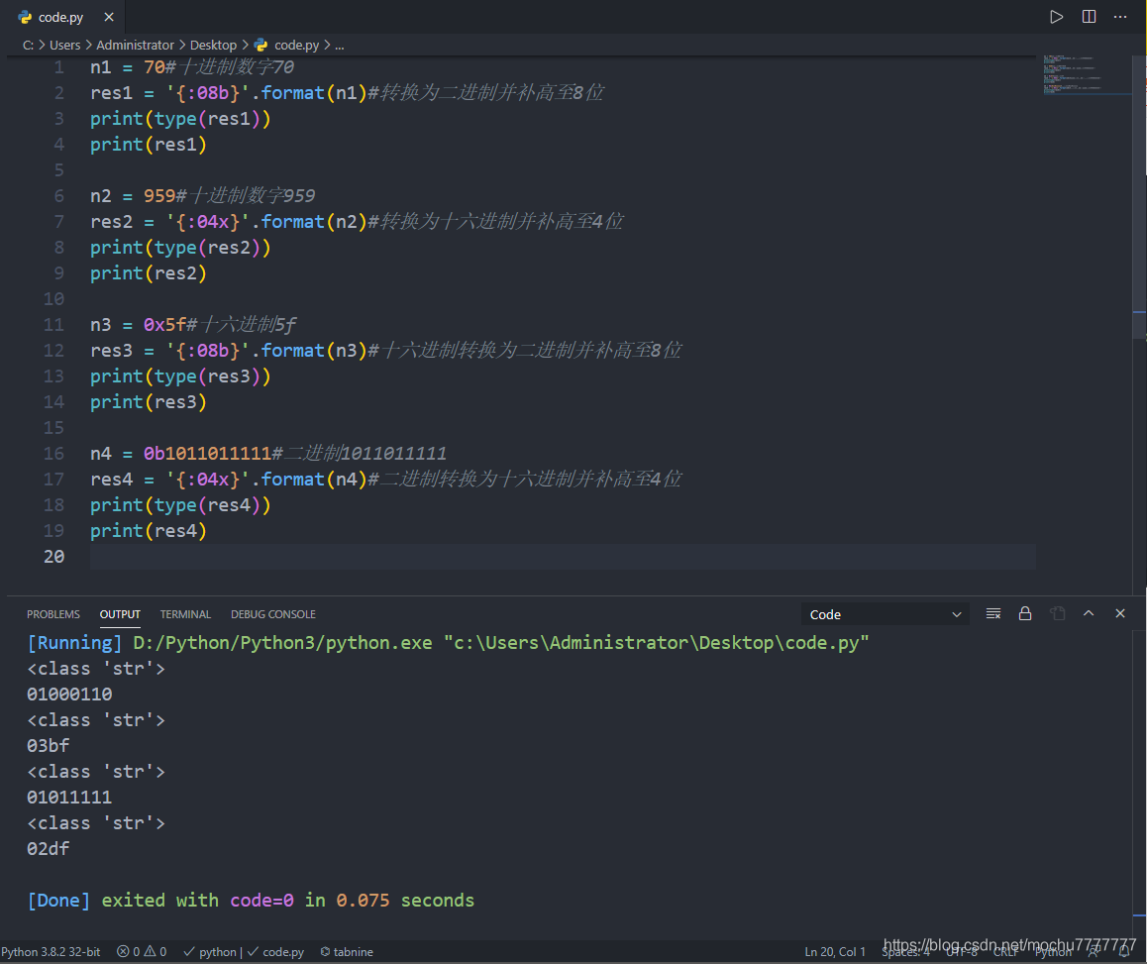Open the Code output channel dropdown
This screenshot has width=1147, height=964.
click(x=886, y=614)
